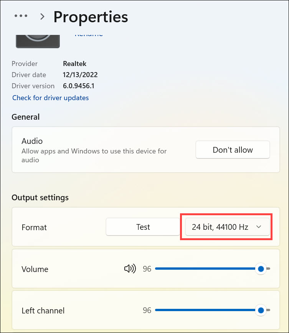The width and height of the screenshot is (289, 333).
Task: Mute audio using the Volume speaker icon
Action: coord(130,269)
